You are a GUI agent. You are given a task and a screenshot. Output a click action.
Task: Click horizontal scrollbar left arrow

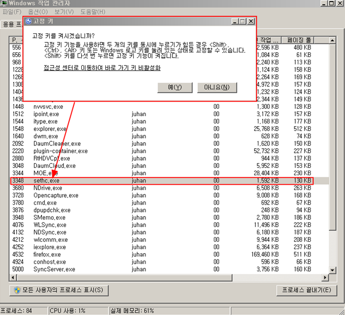click(x=13, y=277)
